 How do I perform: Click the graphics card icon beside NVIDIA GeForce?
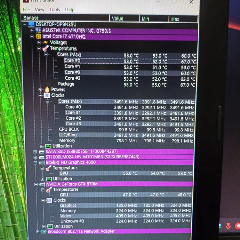tap(42, 184)
